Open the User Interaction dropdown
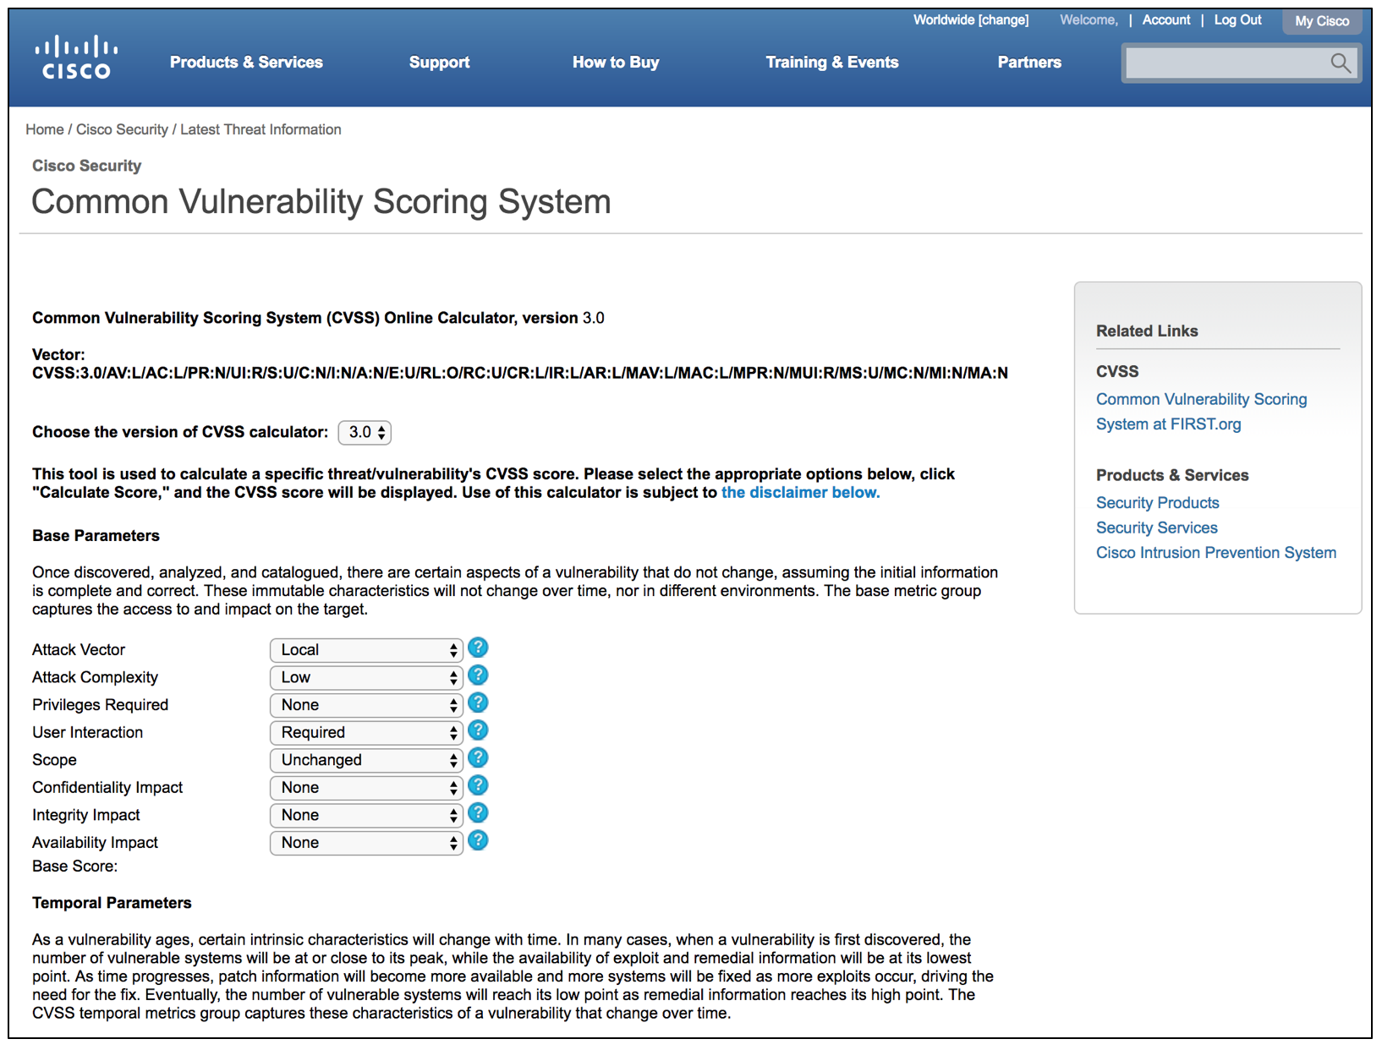The height and width of the screenshot is (1050, 1382). click(x=365, y=732)
